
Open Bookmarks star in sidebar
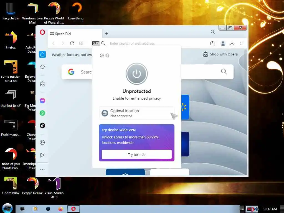(42, 67)
